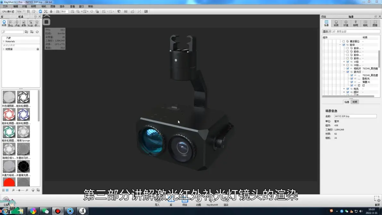The image size is (382, 215).
Task: Click the script console toolbar icon
Action: pos(146,12)
